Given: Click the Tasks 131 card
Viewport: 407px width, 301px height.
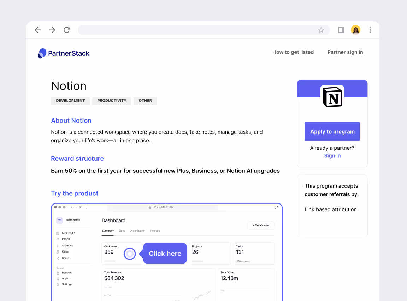Looking at the screenshot, I should click(254, 253).
